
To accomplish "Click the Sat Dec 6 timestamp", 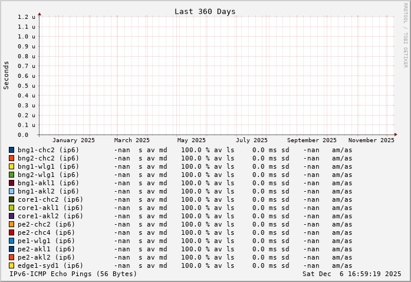I will pyautogui.click(x=351, y=274).
